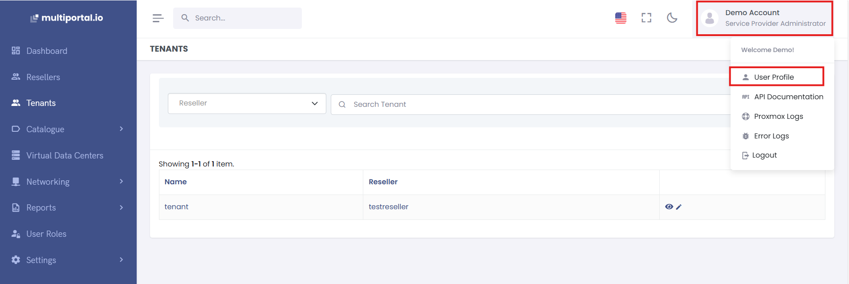849x284 pixels.
Task: Click the Reseller dropdown chevron arrow
Action: 315,103
